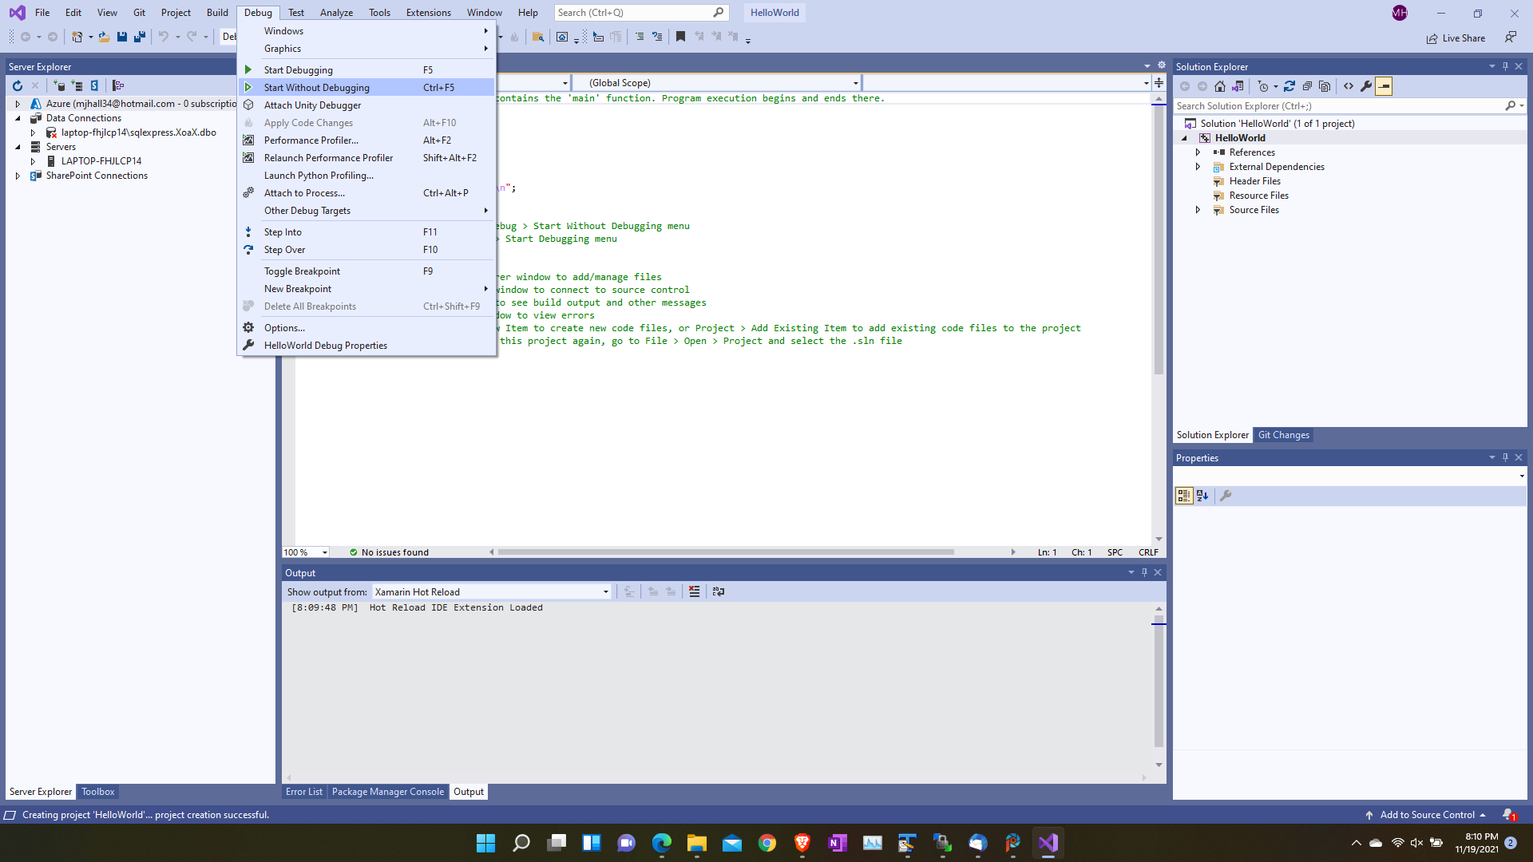This screenshot has height=862, width=1533.
Task: Click the Live Share button
Action: [1456, 38]
